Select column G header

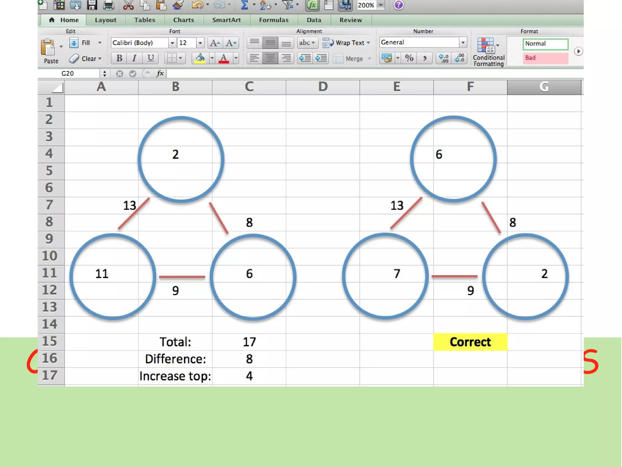click(544, 87)
